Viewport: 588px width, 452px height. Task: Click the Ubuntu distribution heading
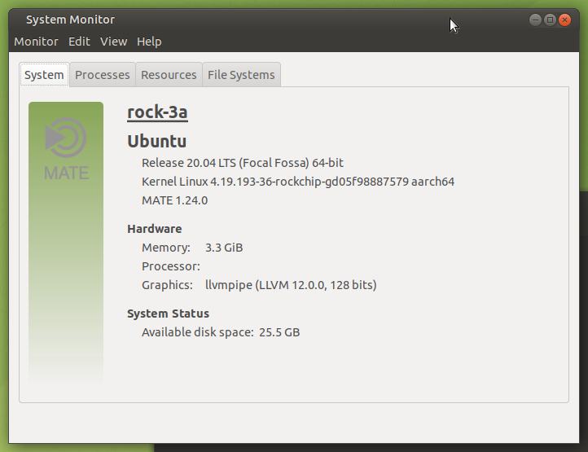point(156,142)
